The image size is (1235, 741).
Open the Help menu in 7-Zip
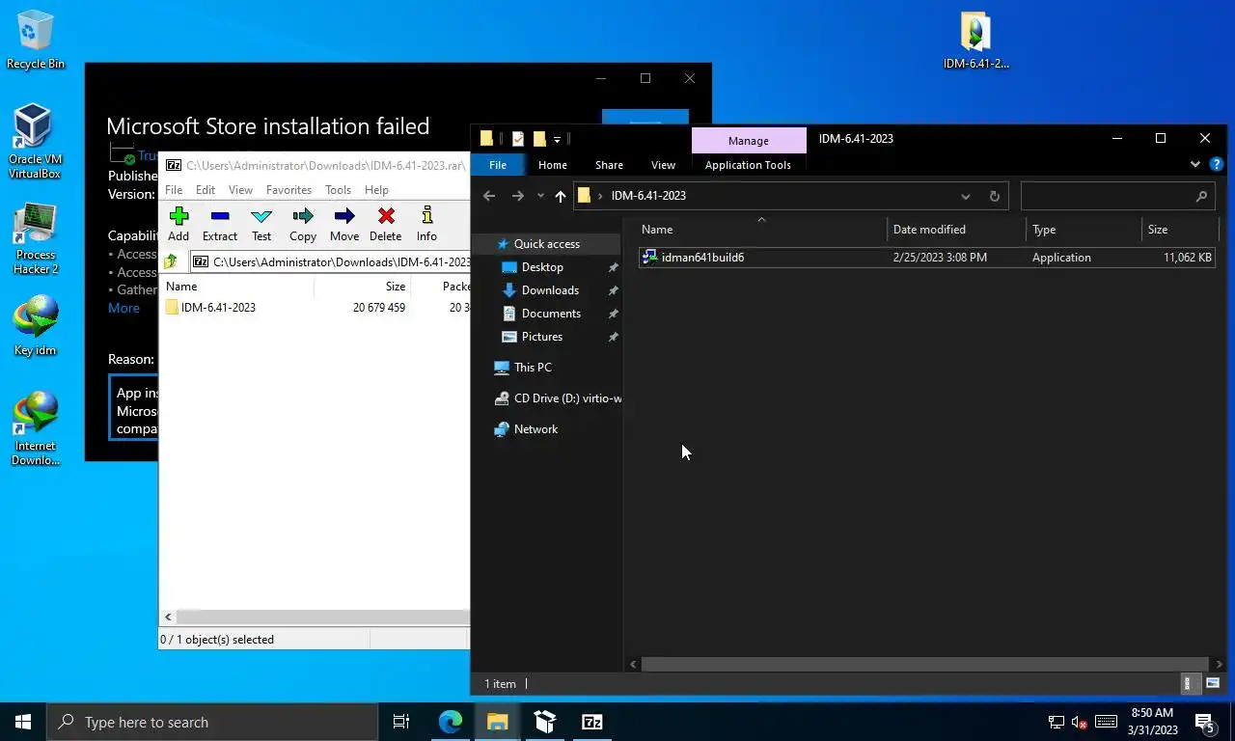pos(376,190)
